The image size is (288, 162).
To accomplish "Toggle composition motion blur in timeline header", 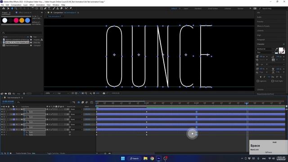I will (x=86, y=102).
